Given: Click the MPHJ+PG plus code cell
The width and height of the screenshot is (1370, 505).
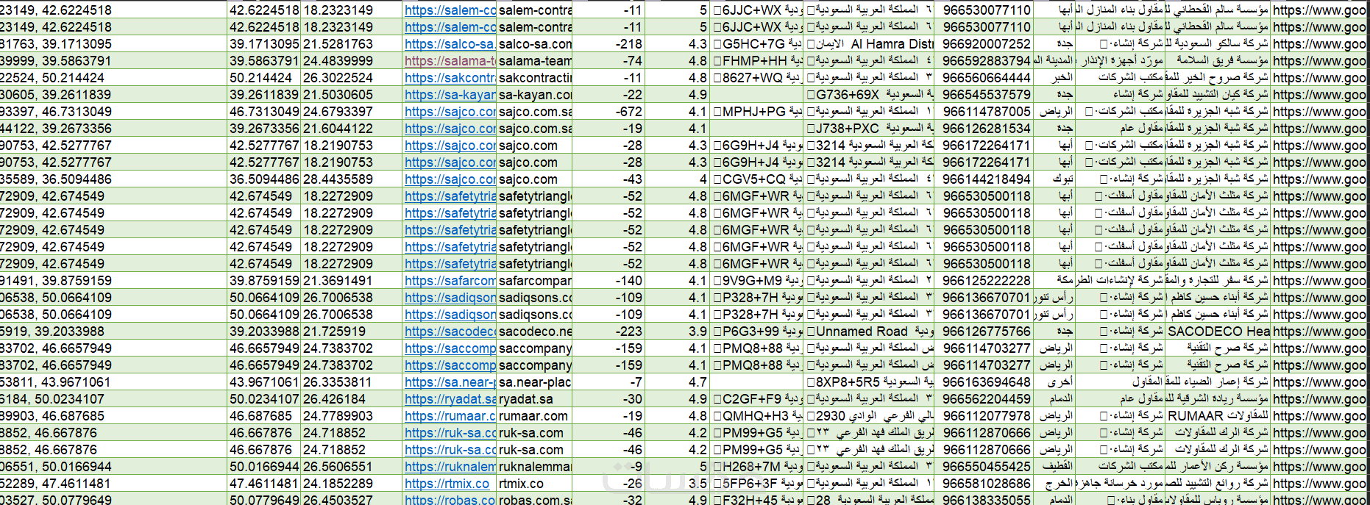Looking at the screenshot, I should click(x=757, y=112).
